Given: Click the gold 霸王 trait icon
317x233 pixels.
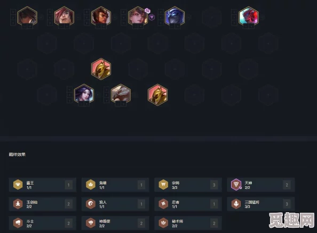Looking at the screenshot, I should click(18, 185).
